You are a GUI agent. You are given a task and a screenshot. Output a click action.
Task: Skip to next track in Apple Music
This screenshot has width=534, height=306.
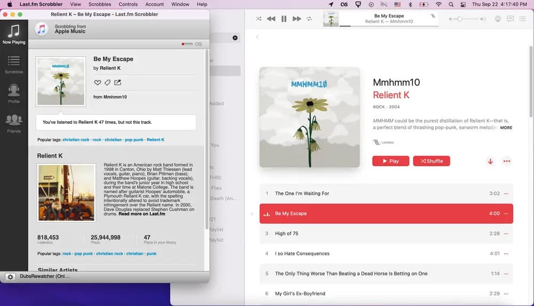pyautogui.click(x=296, y=19)
